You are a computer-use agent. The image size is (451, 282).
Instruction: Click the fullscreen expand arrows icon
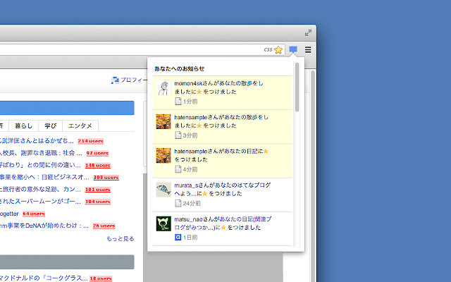308,32
